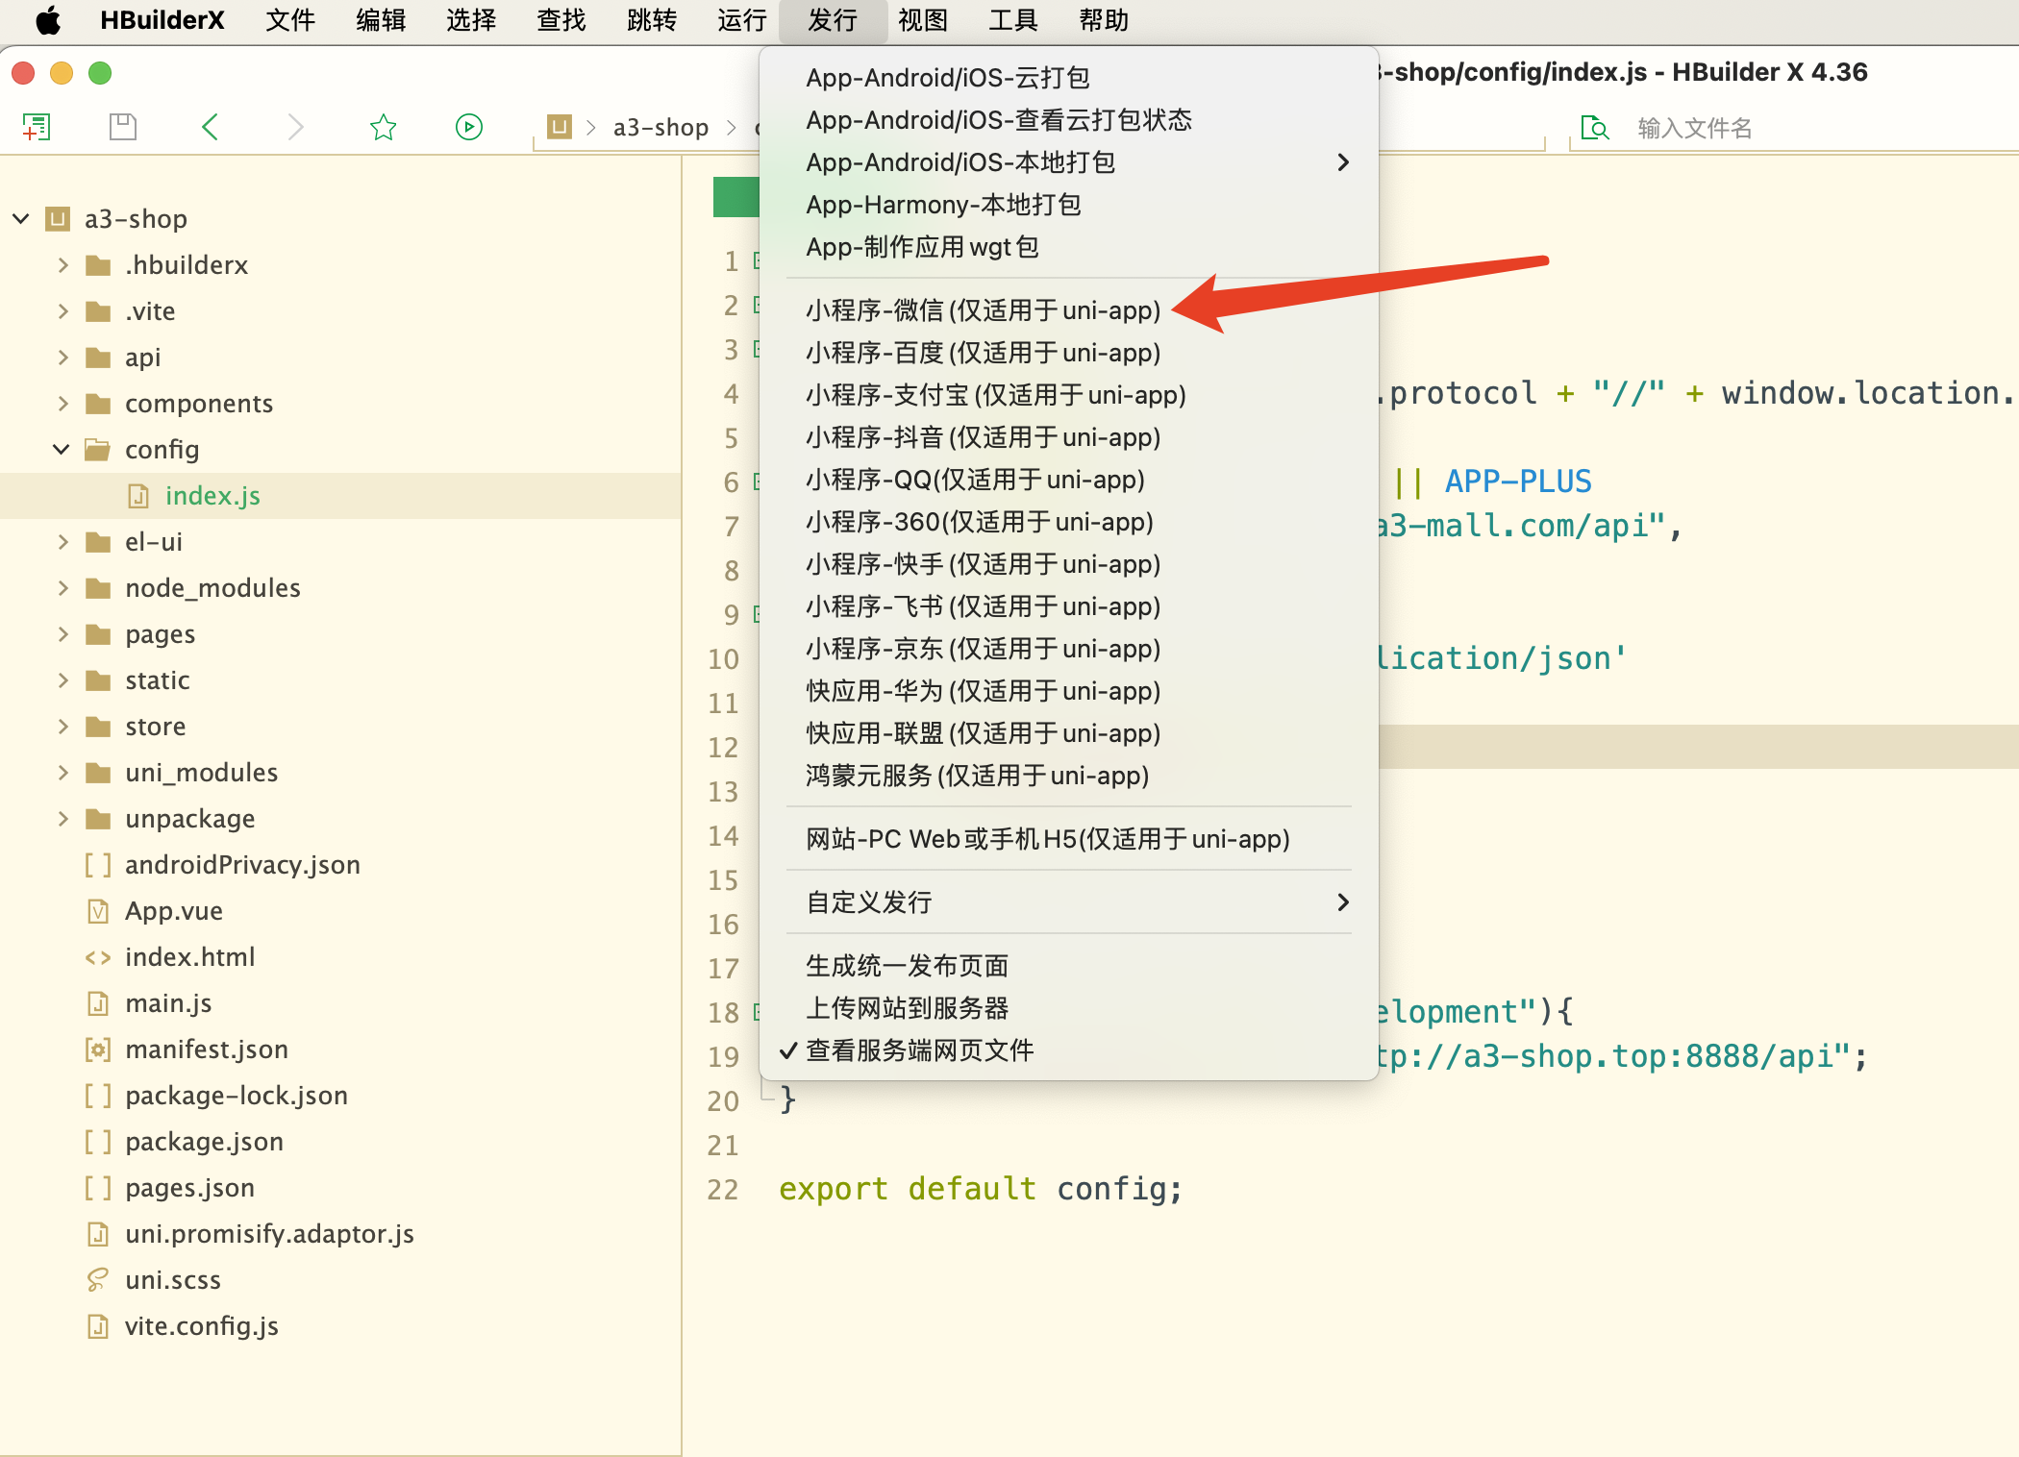Open the 文件 menu
Screen dimensions: 2019x1457
click(x=290, y=20)
